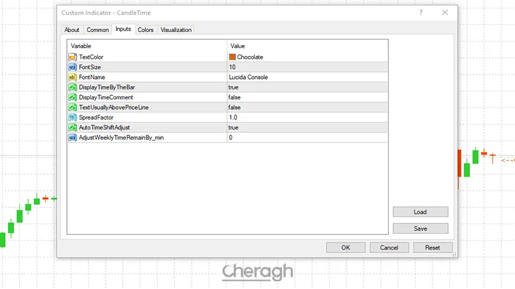The width and height of the screenshot is (515, 289).
Task: Click the help question mark button
Action: (420, 13)
